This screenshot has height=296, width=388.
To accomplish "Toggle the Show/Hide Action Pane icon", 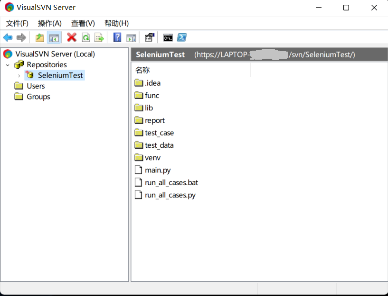I will (131, 38).
